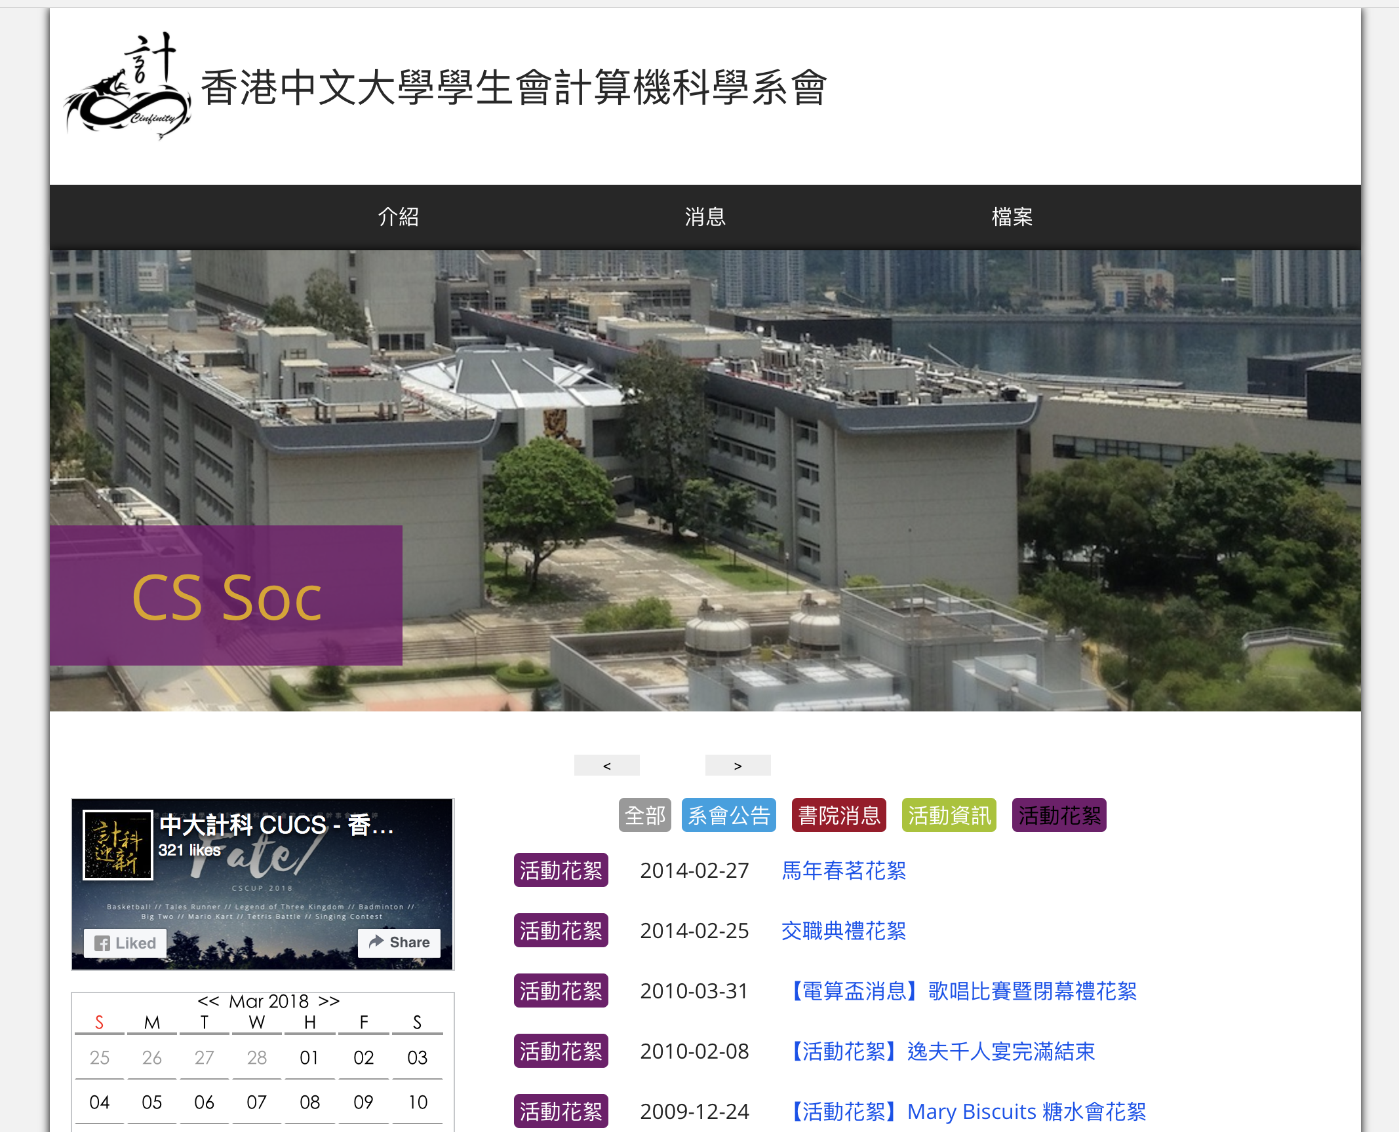Go to the previous news slide arrow
This screenshot has width=1399, height=1132.
coord(606,765)
